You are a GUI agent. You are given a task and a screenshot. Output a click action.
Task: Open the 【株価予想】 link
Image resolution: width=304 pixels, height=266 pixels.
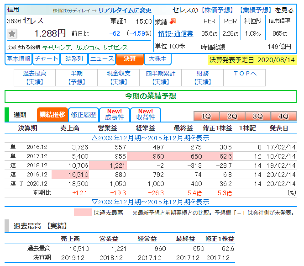(217, 10)
